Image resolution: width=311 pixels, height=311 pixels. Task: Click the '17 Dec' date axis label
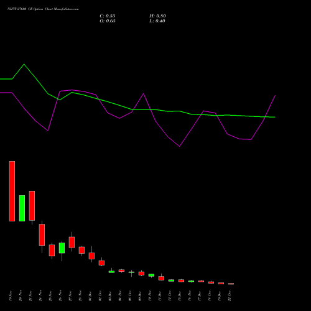click(200, 296)
